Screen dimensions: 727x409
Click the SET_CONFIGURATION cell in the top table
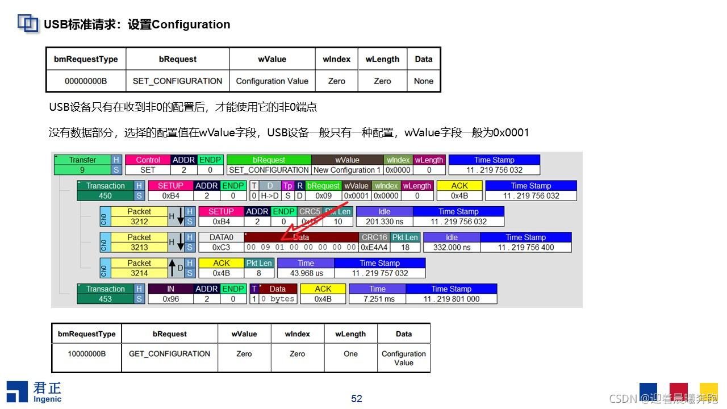tap(177, 81)
